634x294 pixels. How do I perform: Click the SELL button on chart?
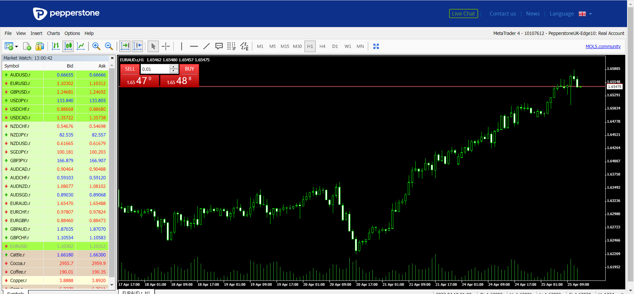tap(130, 69)
